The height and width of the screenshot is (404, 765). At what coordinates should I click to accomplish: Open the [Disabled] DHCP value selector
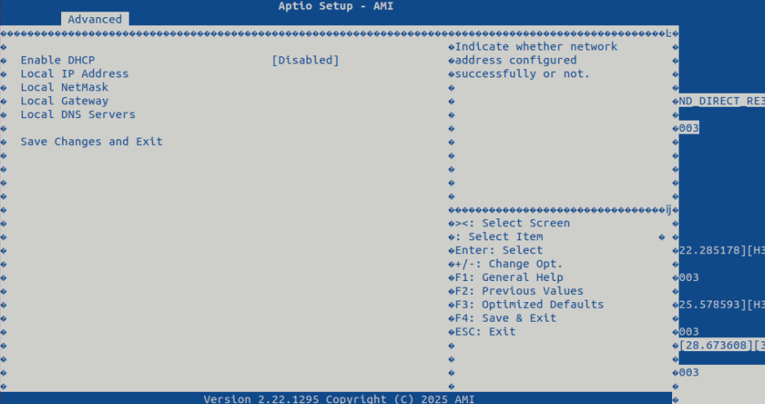click(305, 60)
